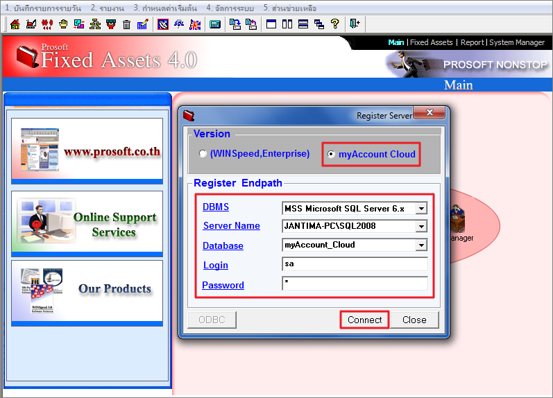Select the myAccount Cloud radio option
Screen dimensions: 553x398
331,154
